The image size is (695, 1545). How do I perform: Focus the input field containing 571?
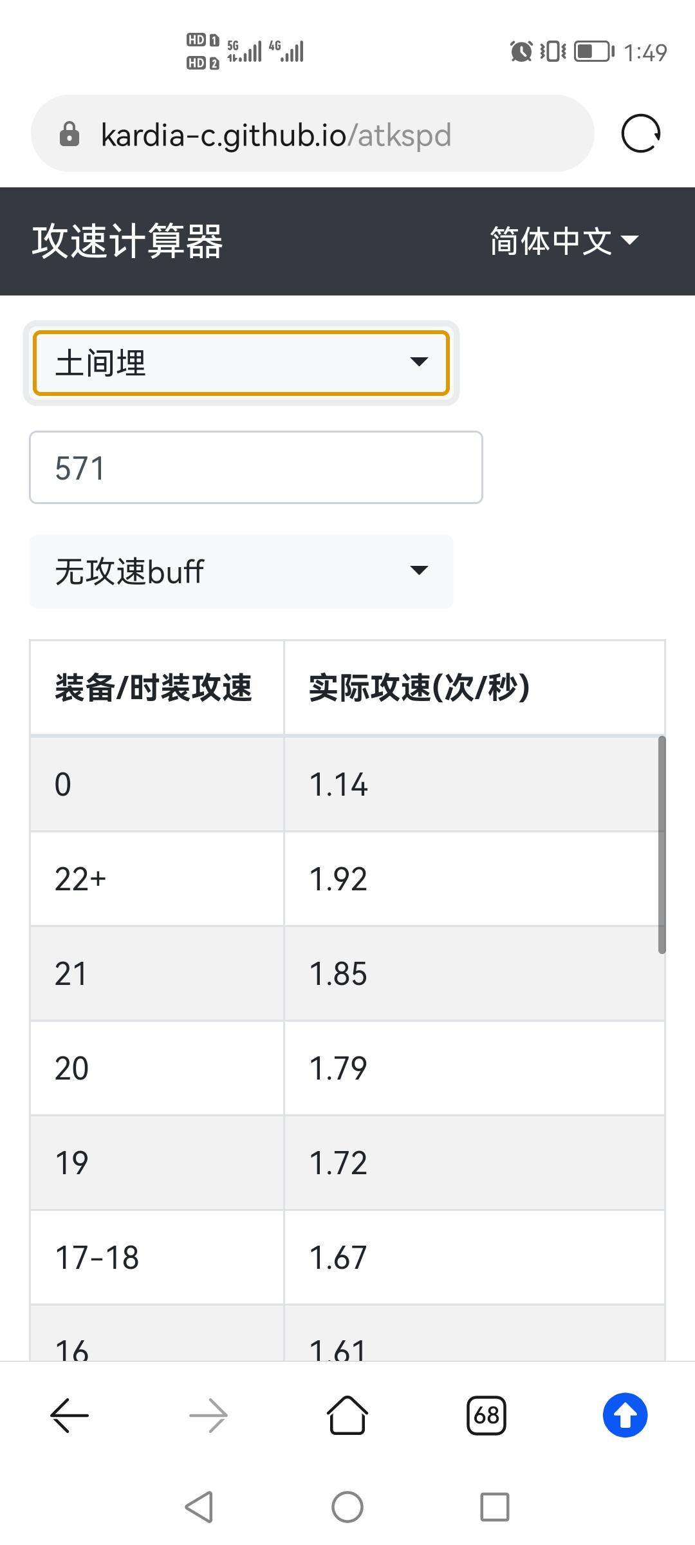(256, 467)
